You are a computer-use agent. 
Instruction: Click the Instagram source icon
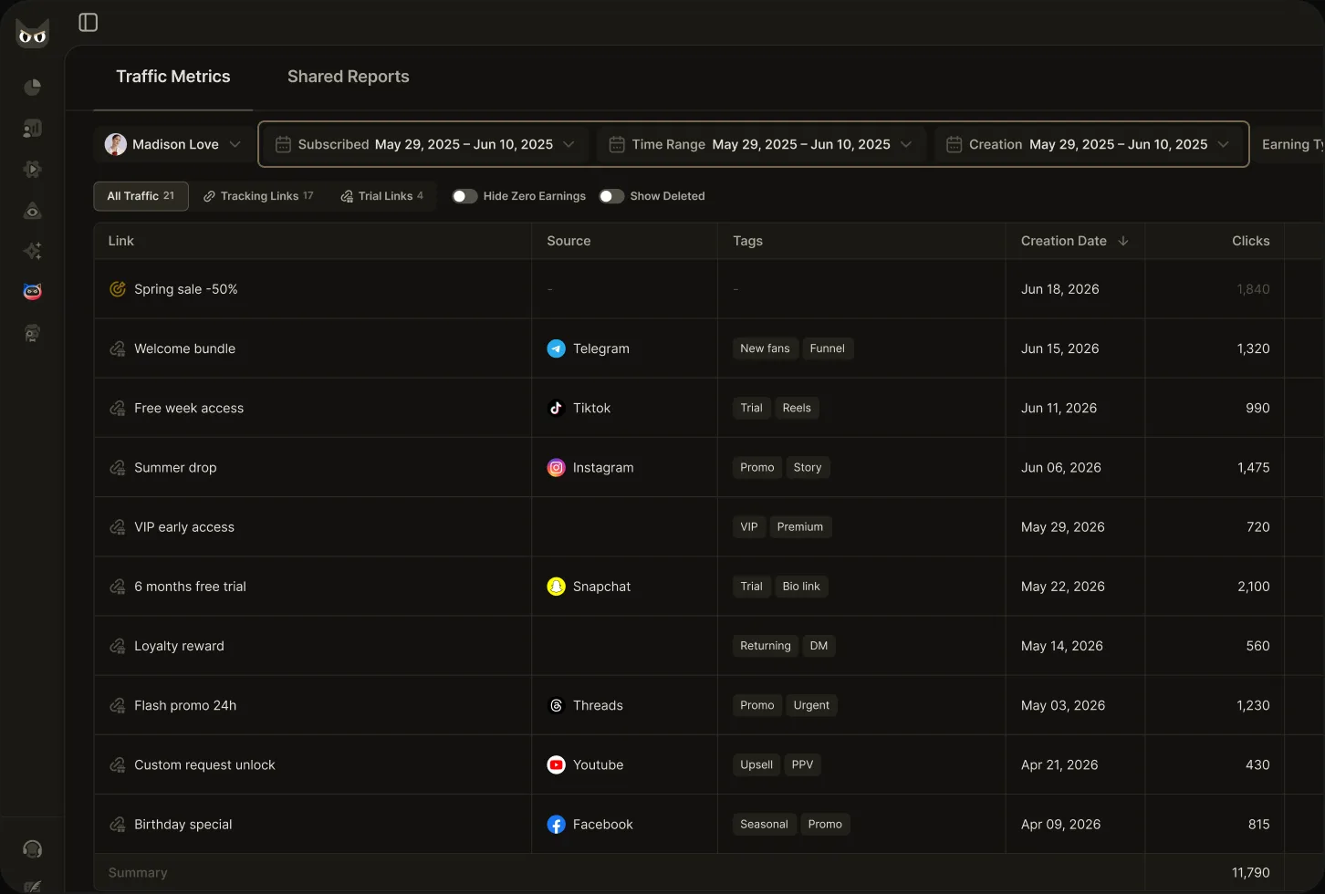[x=556, y=467]
